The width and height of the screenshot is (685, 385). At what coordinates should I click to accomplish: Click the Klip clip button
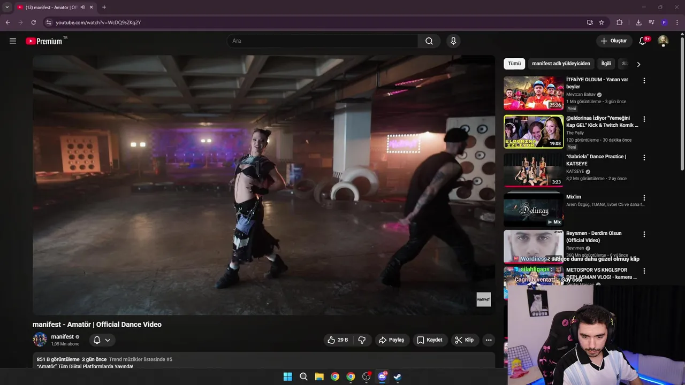(x=465, y=340)
